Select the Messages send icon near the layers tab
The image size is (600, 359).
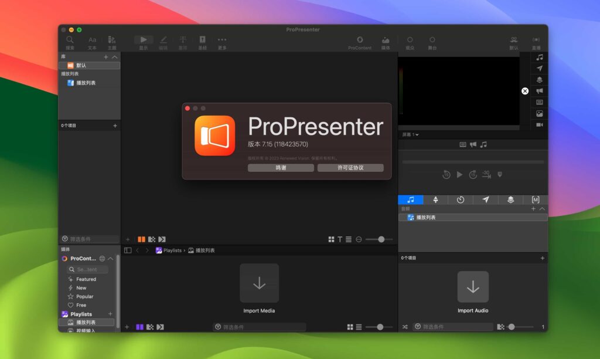(485, 200)
